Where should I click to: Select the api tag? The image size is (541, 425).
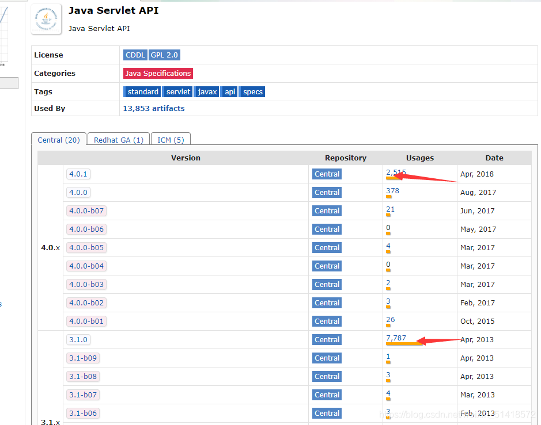click(229, 92)
